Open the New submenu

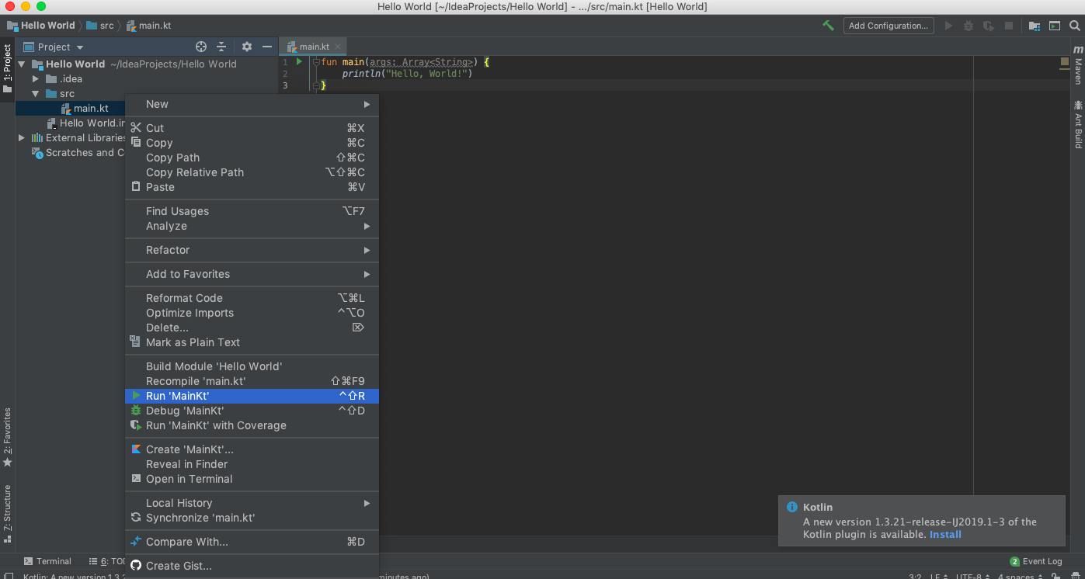[x=252, y=104]
